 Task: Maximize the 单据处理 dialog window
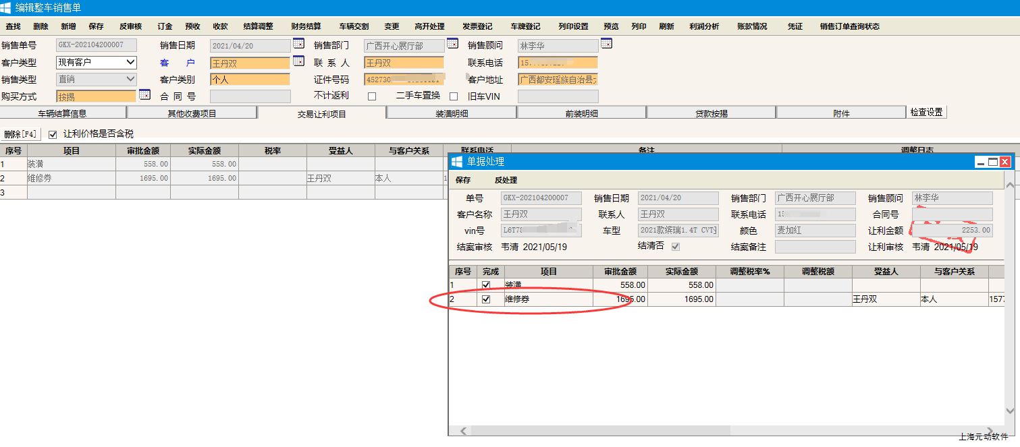992,162
